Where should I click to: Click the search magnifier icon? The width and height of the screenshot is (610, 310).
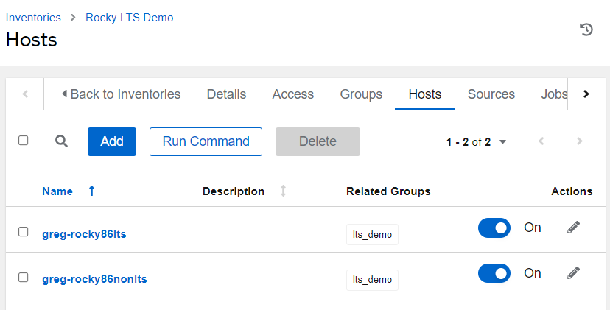click(62, 141)
